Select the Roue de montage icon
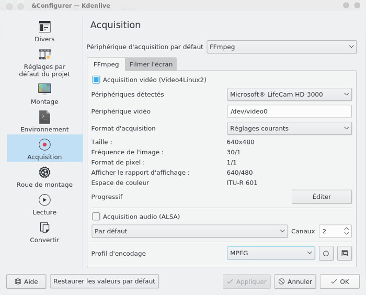The height and width of the screenshot is (295, 366). tap(44, 173)
